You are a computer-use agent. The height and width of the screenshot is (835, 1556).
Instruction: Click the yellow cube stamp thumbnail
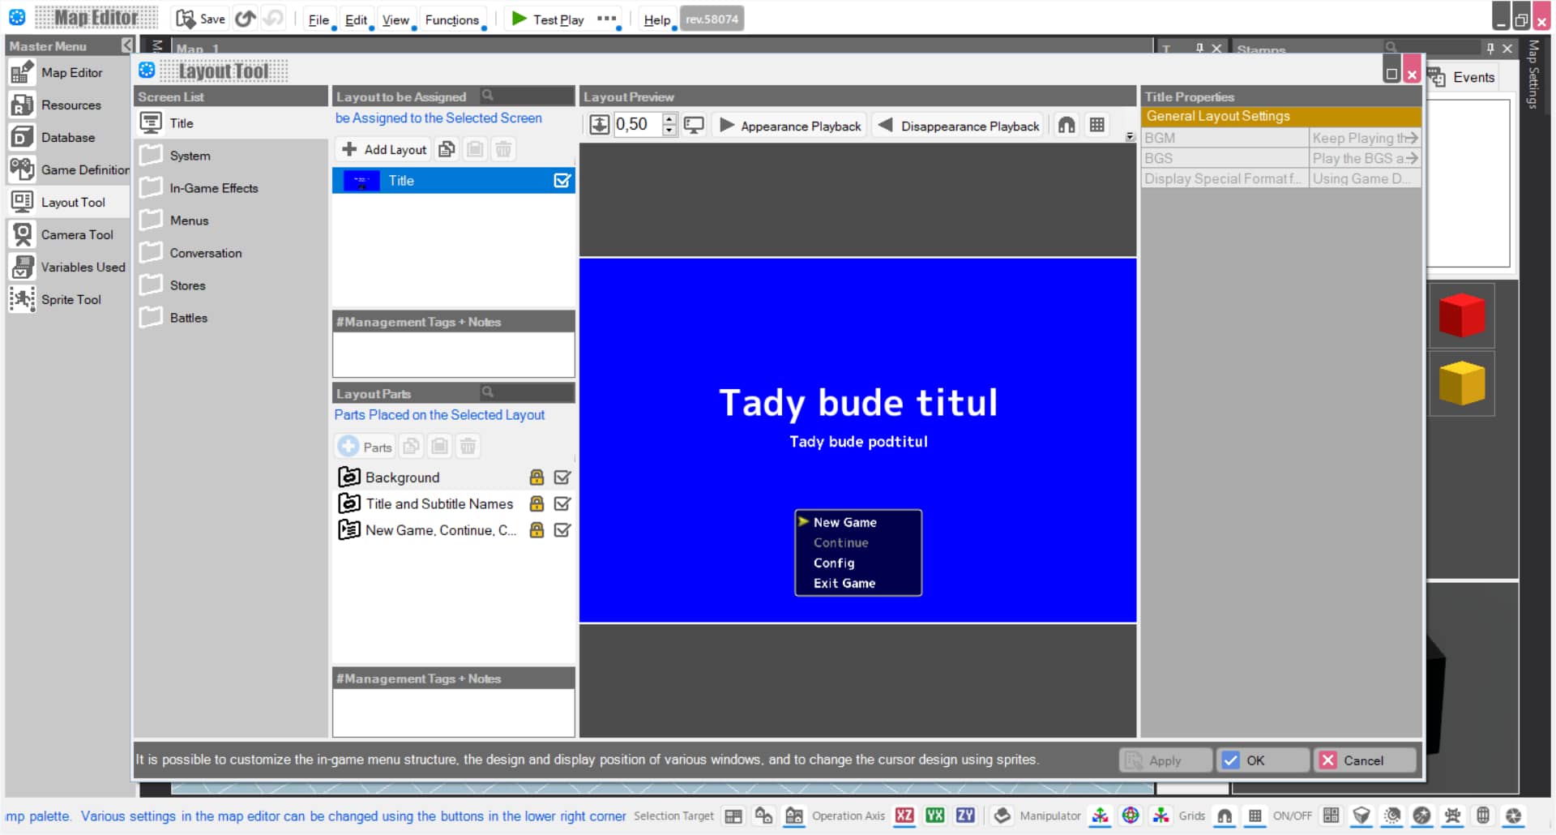(1462, 383)
